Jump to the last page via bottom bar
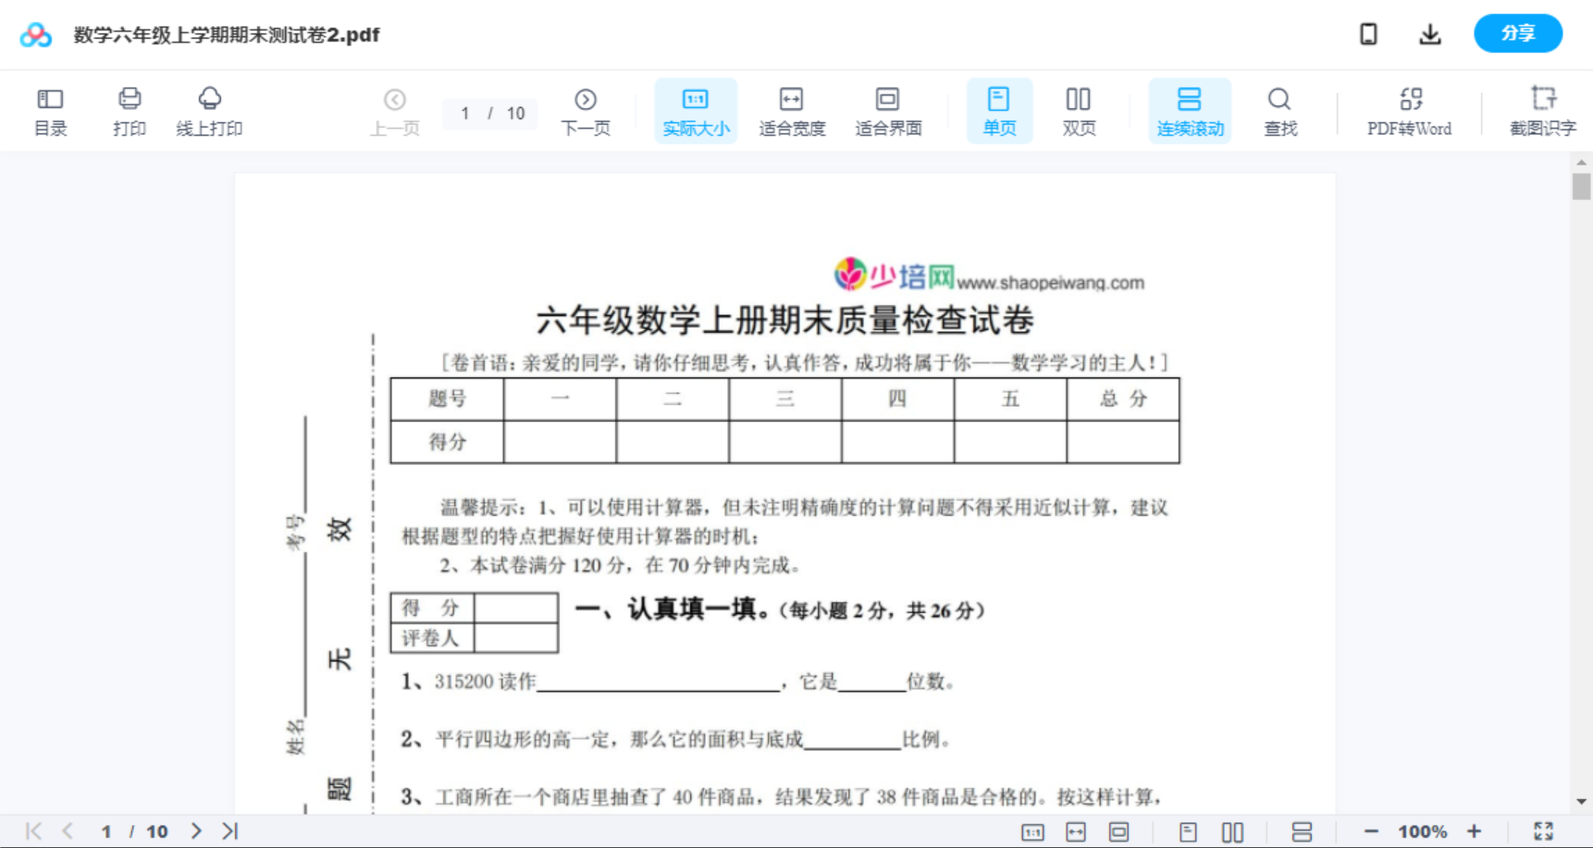Image resolution: width=1593 pixels, height=848 pixels. tap(228, 830)
